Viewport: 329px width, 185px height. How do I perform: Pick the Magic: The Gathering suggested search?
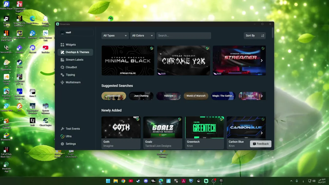pos(223,96)
